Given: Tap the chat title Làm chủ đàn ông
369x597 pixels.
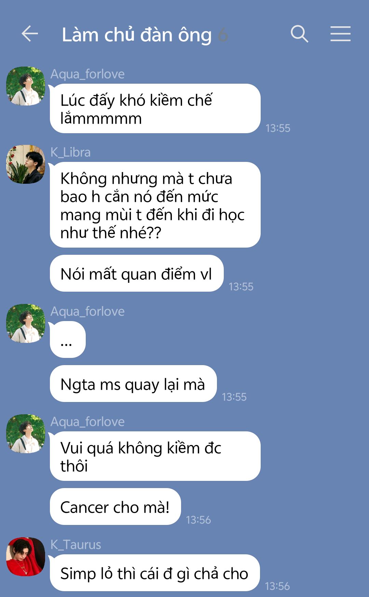Looking at the screenshot, I should pyautogui.click(x=137, y=35).
